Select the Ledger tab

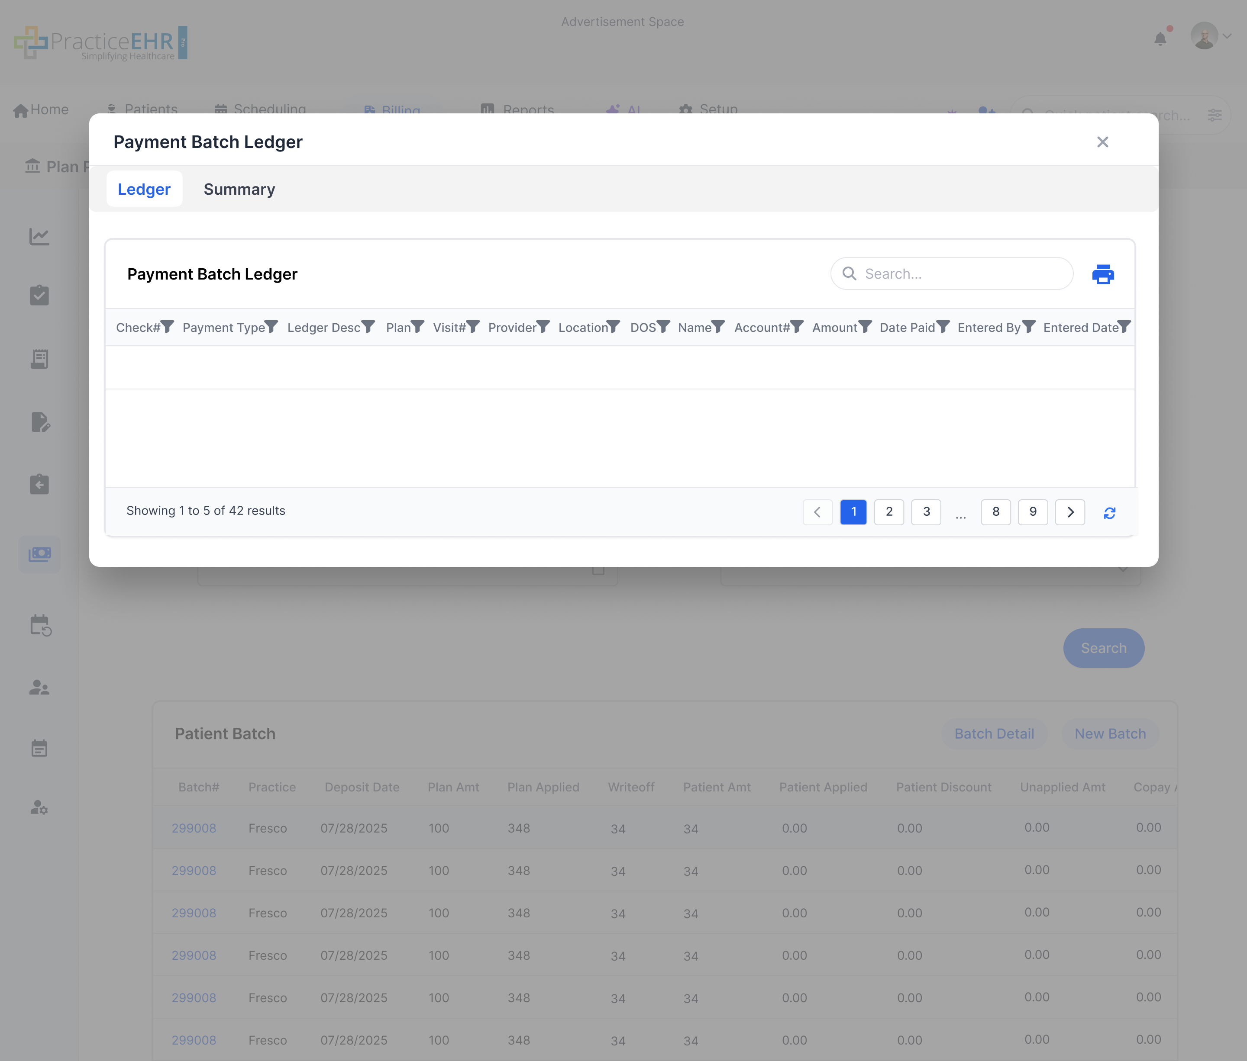coord(144,189)
